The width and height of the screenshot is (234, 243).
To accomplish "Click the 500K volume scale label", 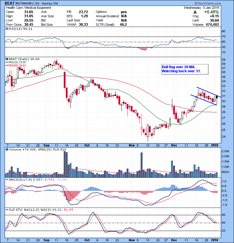I will click(x=226, y=172).
